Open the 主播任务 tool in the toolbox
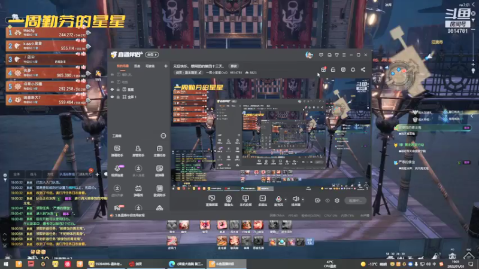Screen dimensions: 479x269 tap(159, 151)
